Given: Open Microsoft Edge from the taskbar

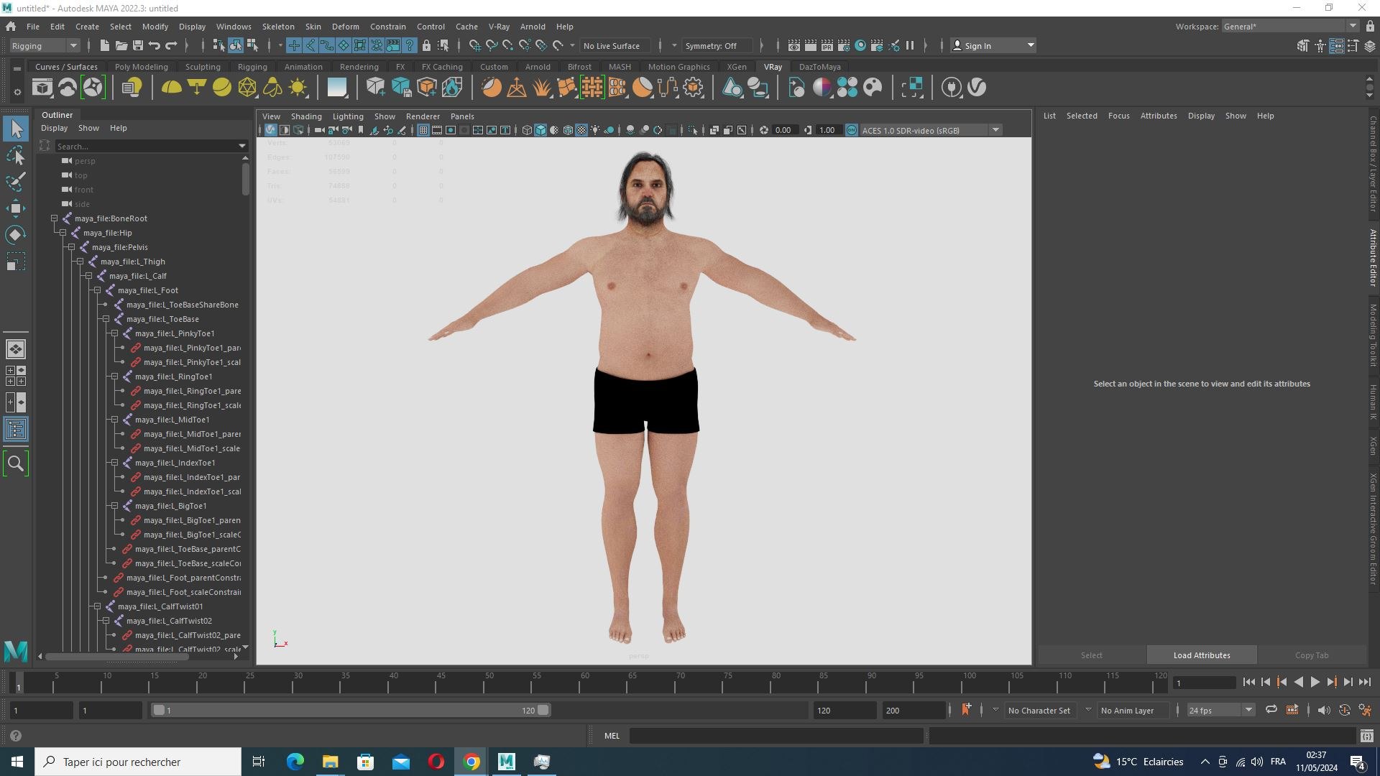Looking at the screenshot, I should 295,762.
